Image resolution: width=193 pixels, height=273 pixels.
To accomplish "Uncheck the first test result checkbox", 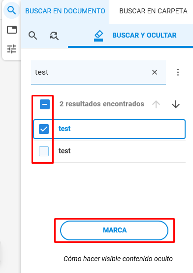I will (x=44, y=129).
